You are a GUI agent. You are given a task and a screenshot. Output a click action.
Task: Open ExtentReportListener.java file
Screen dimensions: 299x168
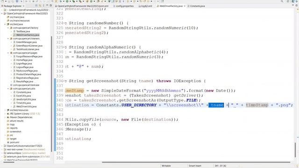(x=28, y=46)
